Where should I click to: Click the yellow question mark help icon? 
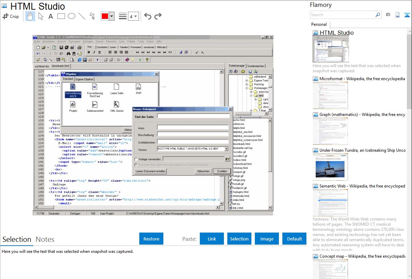147,60
